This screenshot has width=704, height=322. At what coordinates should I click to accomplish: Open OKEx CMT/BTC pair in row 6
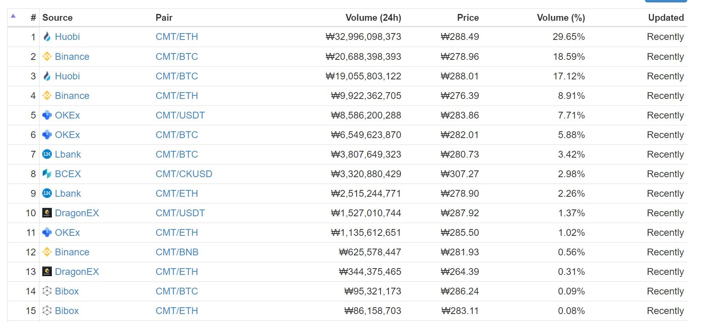pyautogui.click(x=177, y=134)
